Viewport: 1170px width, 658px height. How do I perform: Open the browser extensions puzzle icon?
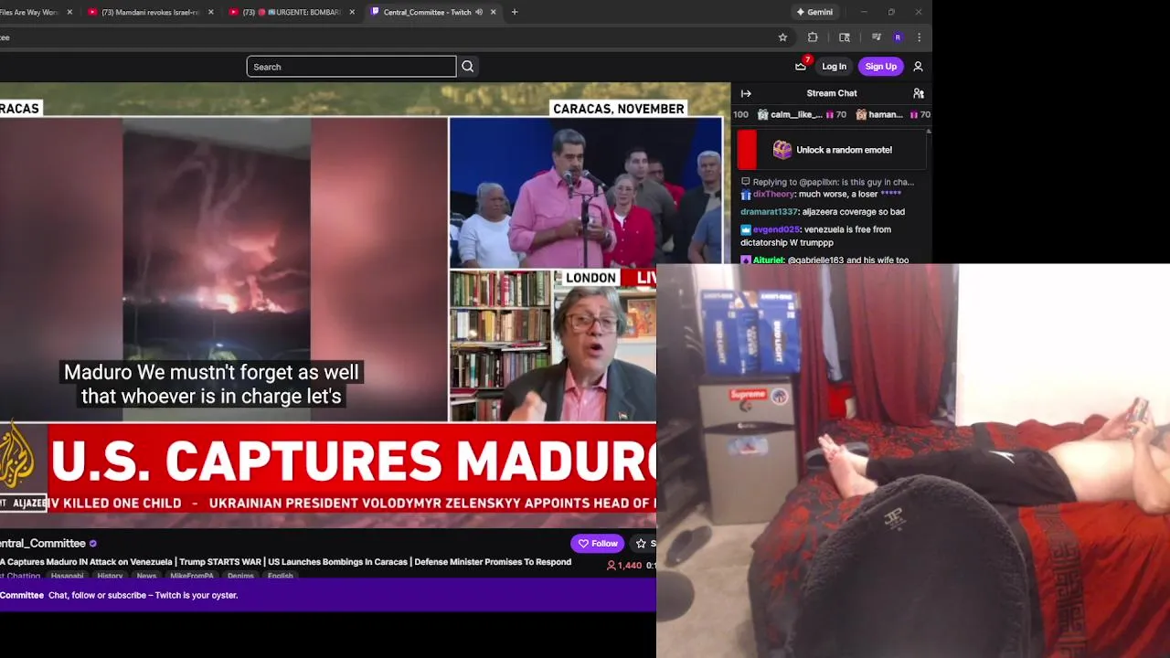tap(813, 37)
